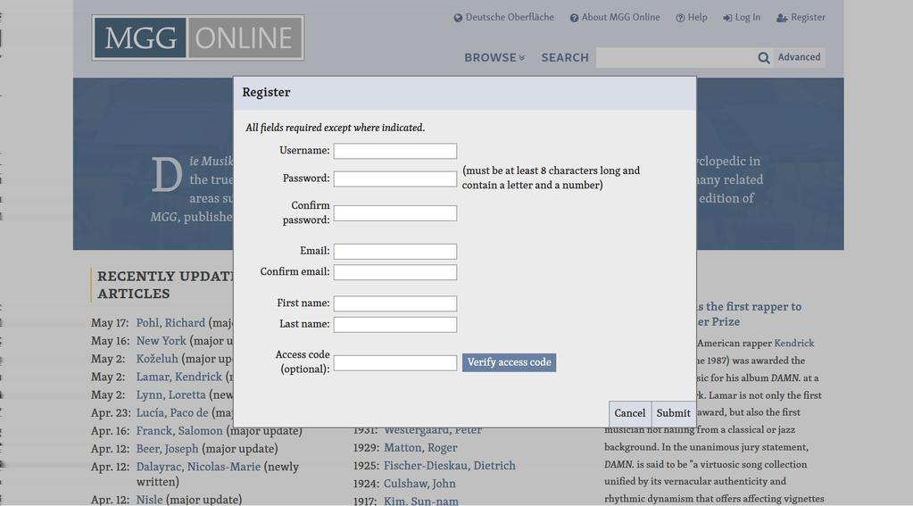Click into the Last name field
The image size is (913, 506).
pyautogui.click(x=394, y=324)
